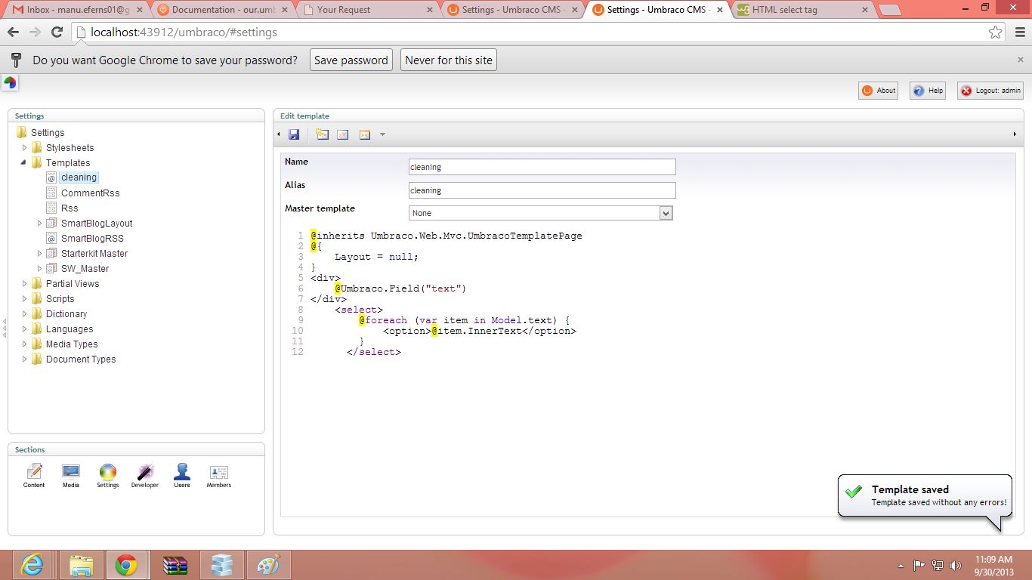The width and height of the screenshot is (1032, 580).
Task: Open the Users section
Action: 182,476
